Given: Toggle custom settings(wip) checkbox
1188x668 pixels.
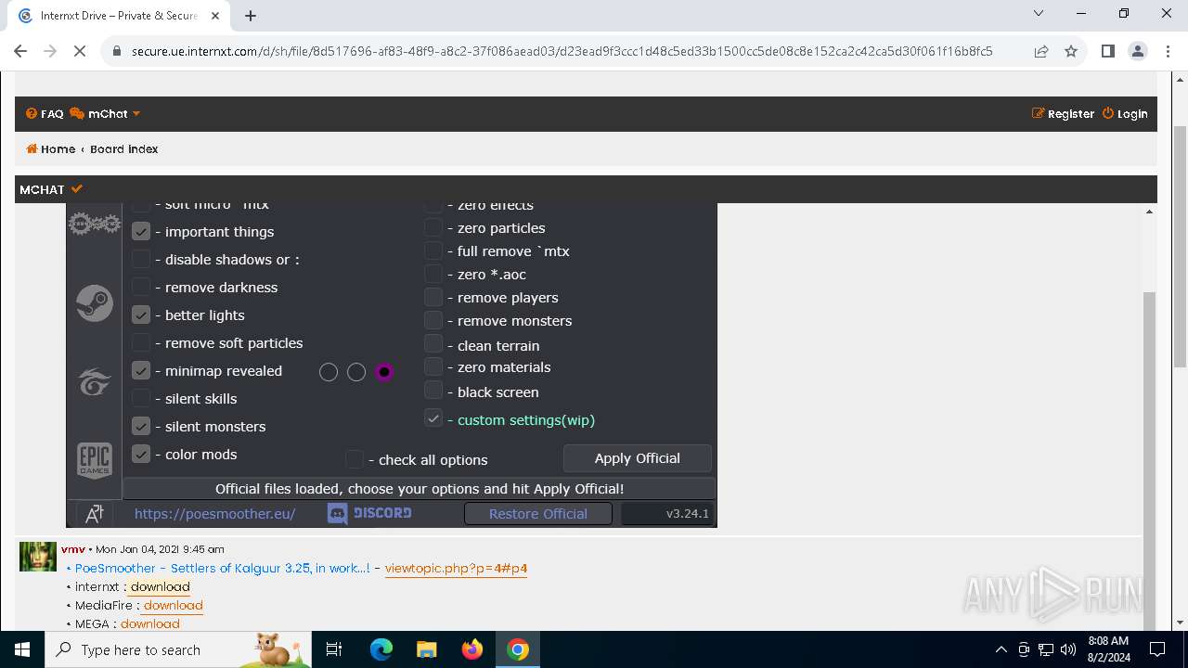Looking at the screenshot, I should click(x=433, y=418).
